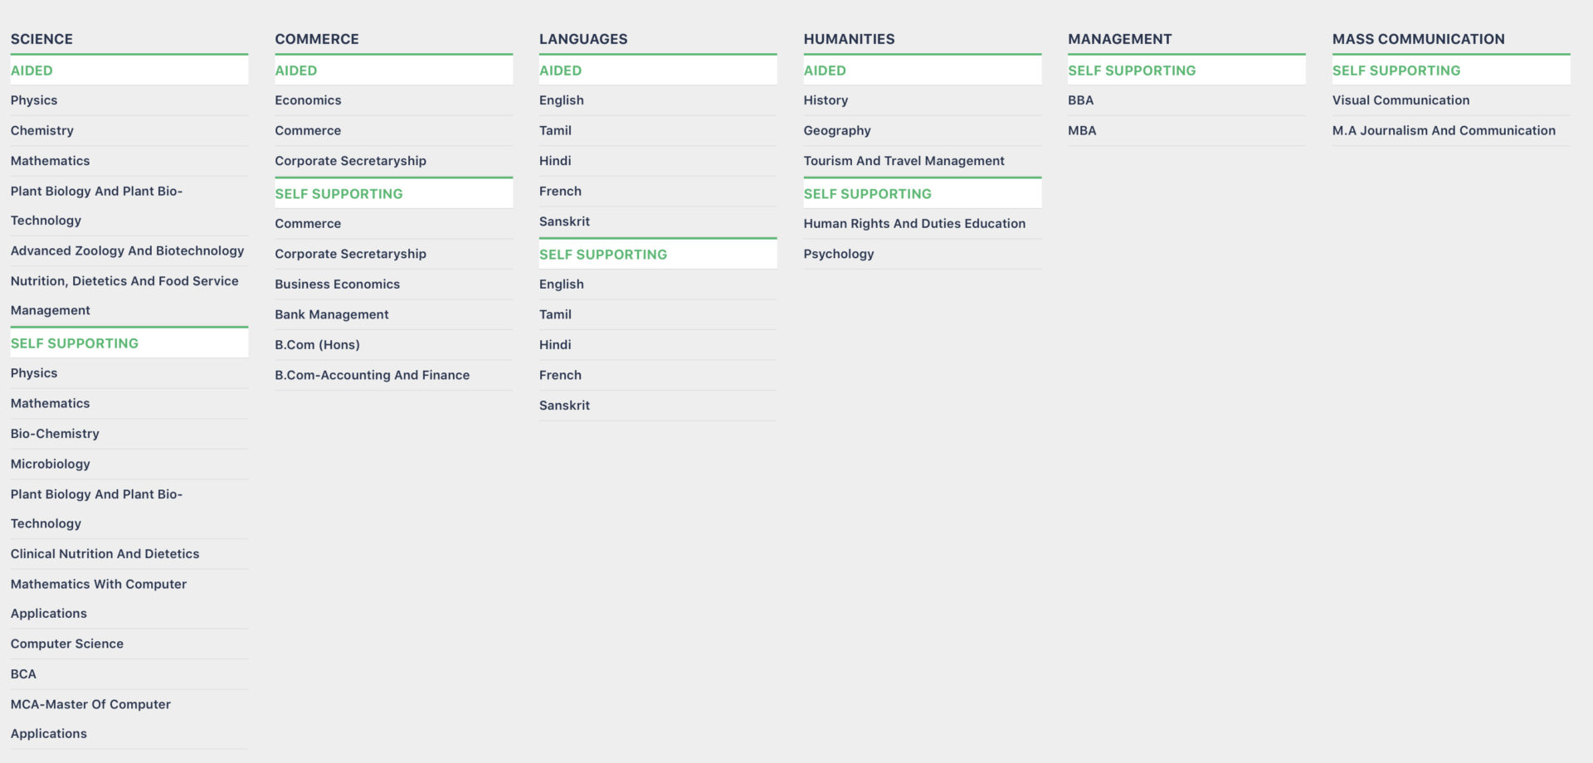This screenshot has height=763, width=1593.
Task: Open Plant Biology under Science Aided
Action: 96,206
